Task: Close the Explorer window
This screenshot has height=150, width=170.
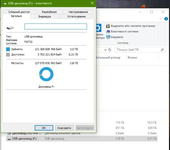Action: coord(163,12)
